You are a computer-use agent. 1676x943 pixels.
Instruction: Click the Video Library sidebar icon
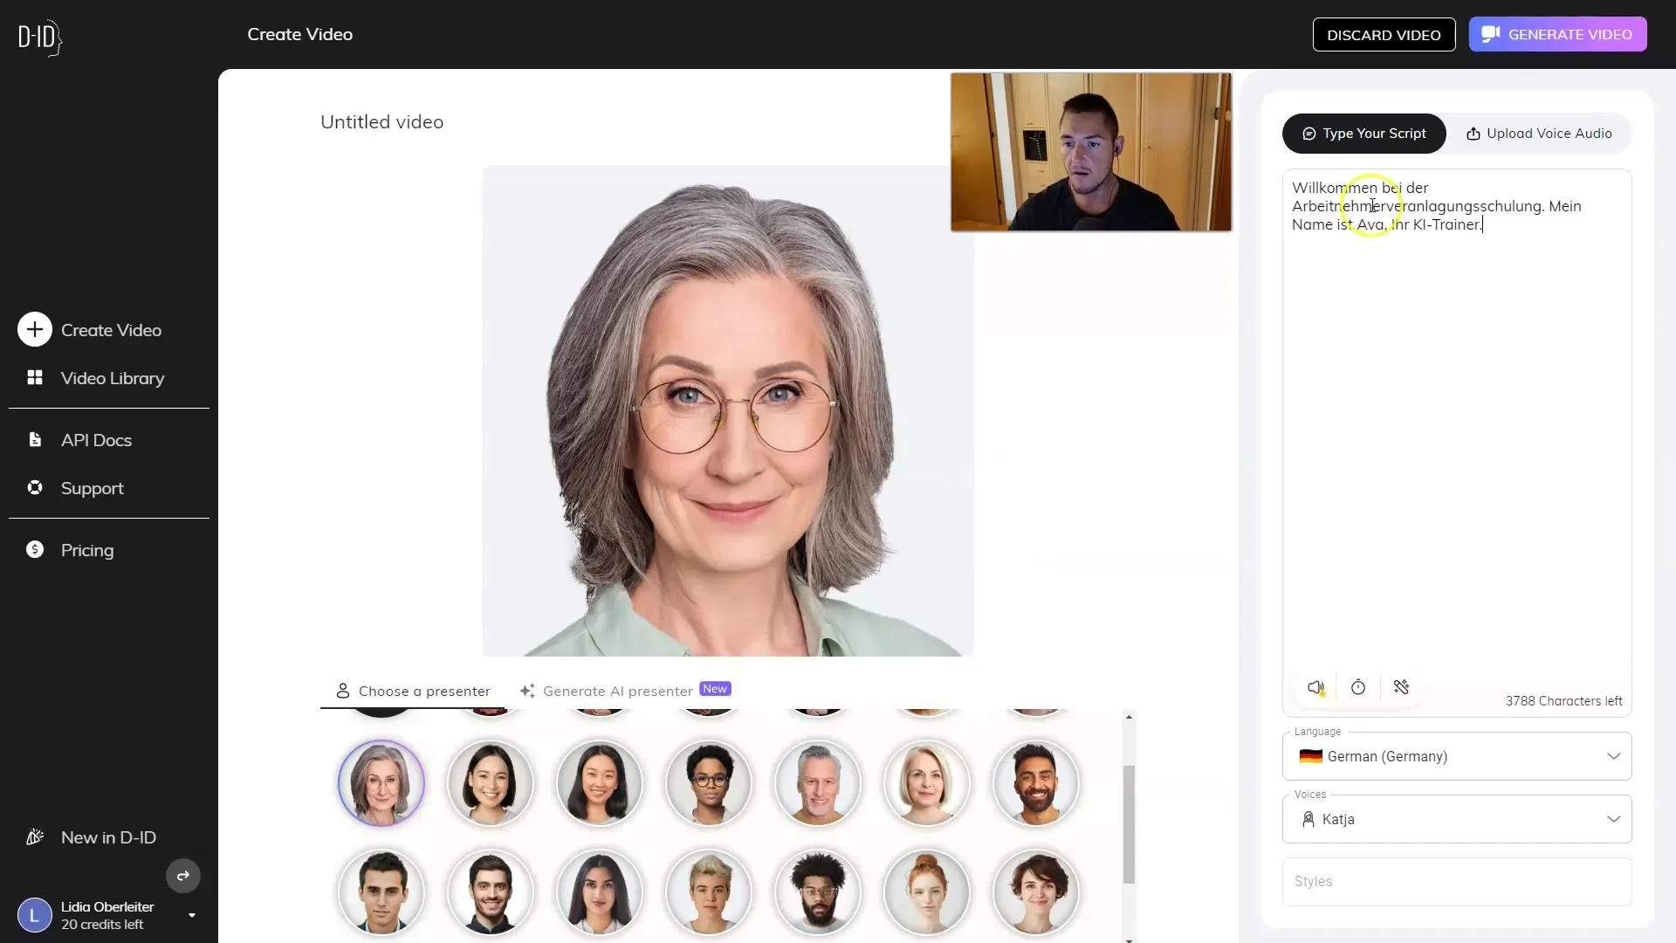[35, 378]
